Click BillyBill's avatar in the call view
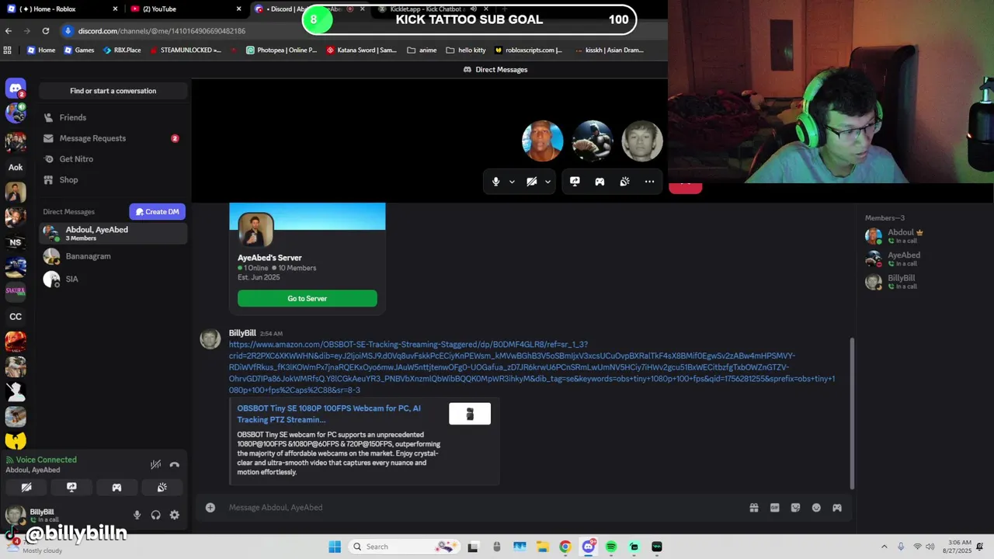The height and width of the screenshot is (559, 994). 642,141
